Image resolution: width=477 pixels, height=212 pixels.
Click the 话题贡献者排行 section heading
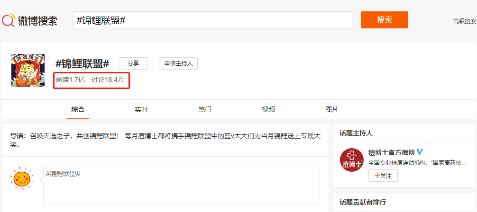point(363,202)
